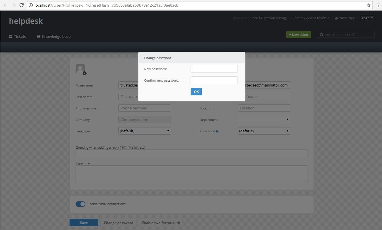382x230 pixels.
Task: Click the New password input field
Action: tap(214, 68)
